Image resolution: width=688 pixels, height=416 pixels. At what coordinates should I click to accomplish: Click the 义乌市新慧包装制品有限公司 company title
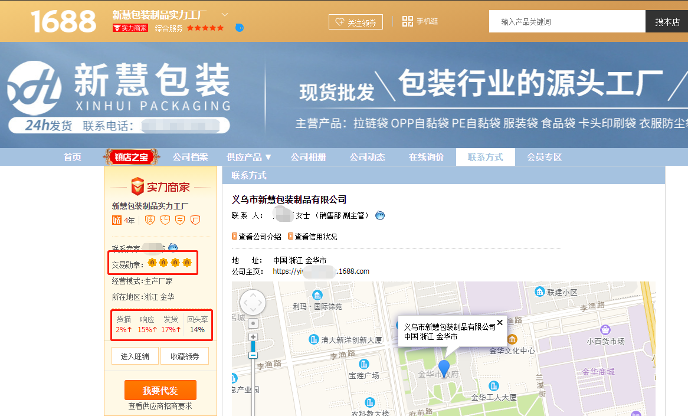[289, 199]
